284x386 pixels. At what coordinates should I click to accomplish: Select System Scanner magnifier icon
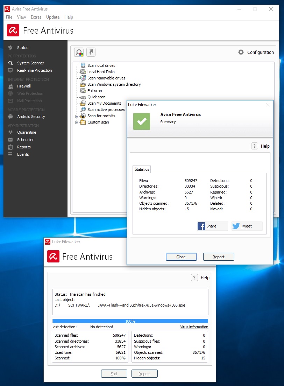10,63
